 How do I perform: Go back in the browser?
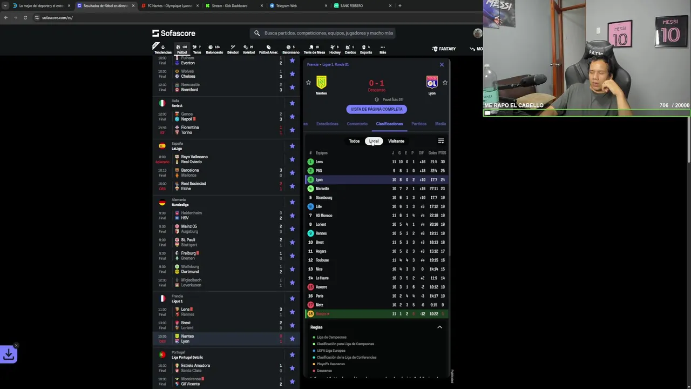pos(5,18)
